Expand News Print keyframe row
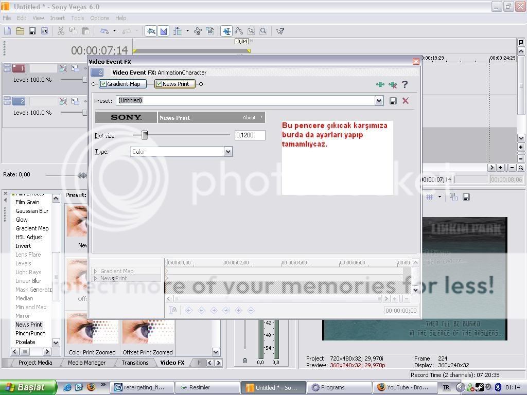Screen dimensions: 527x395 (x=95, y=278)
